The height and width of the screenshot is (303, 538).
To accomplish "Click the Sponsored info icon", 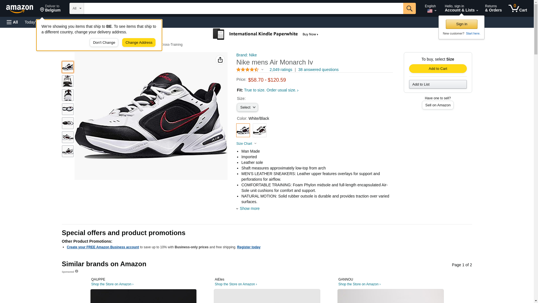I will [76, 271].
